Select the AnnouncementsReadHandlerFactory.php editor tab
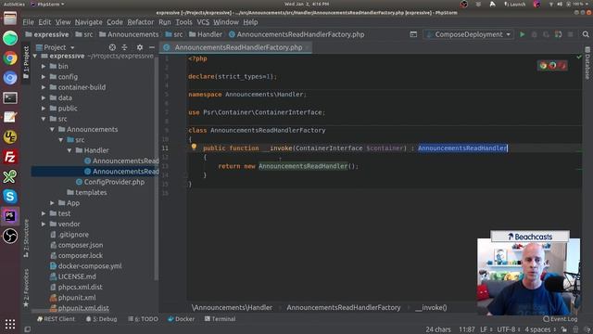The width and height of the screenshot is (593, 334). (235, 47)
